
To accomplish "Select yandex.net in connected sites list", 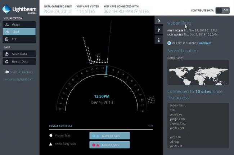I will (177, 128).
